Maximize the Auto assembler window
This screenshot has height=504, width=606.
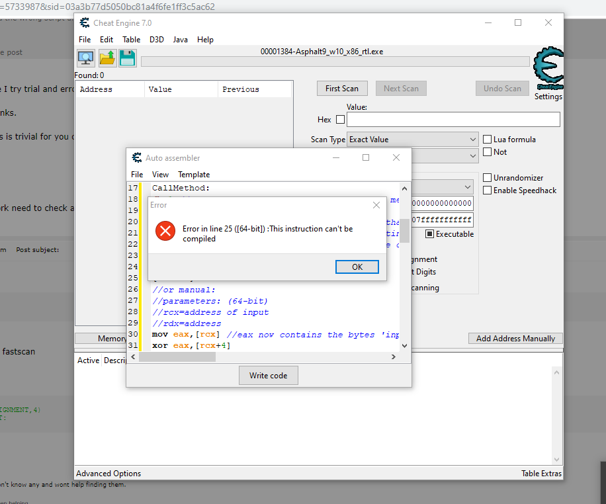(366, 158)
